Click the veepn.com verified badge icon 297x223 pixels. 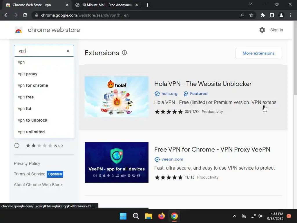click(x=157, y=159)
